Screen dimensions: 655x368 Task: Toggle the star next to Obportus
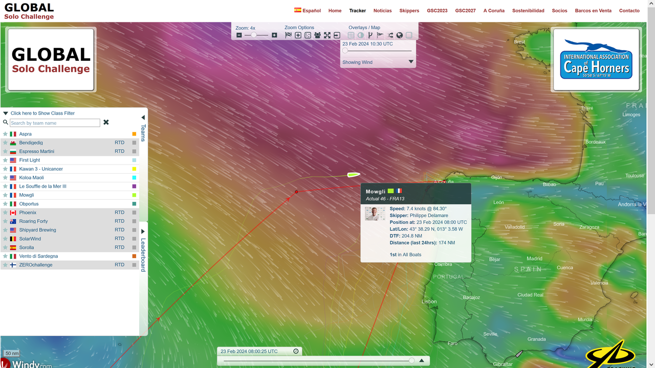[x=6, y=204]
